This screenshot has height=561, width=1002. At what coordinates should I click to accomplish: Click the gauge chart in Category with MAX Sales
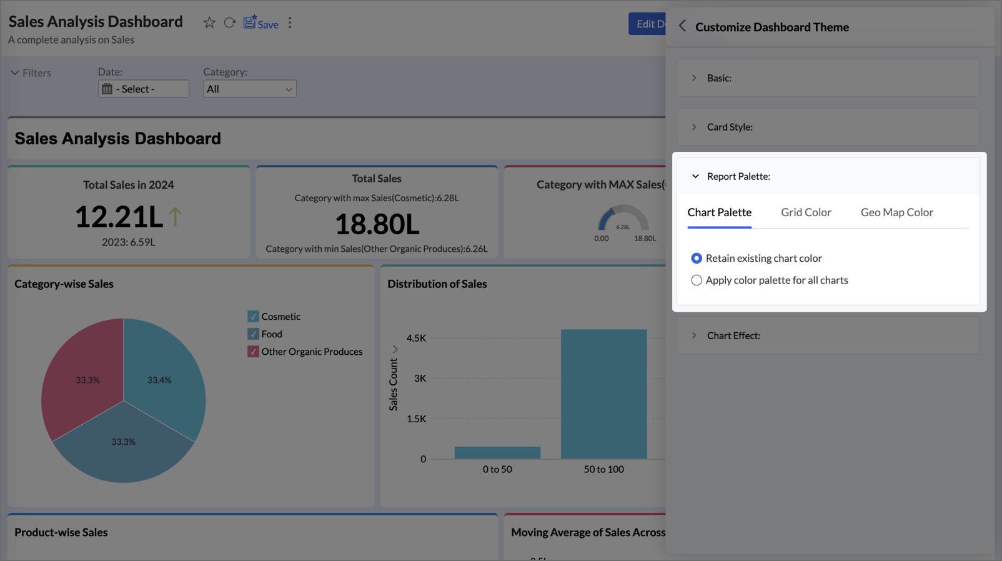coord(623,219)
